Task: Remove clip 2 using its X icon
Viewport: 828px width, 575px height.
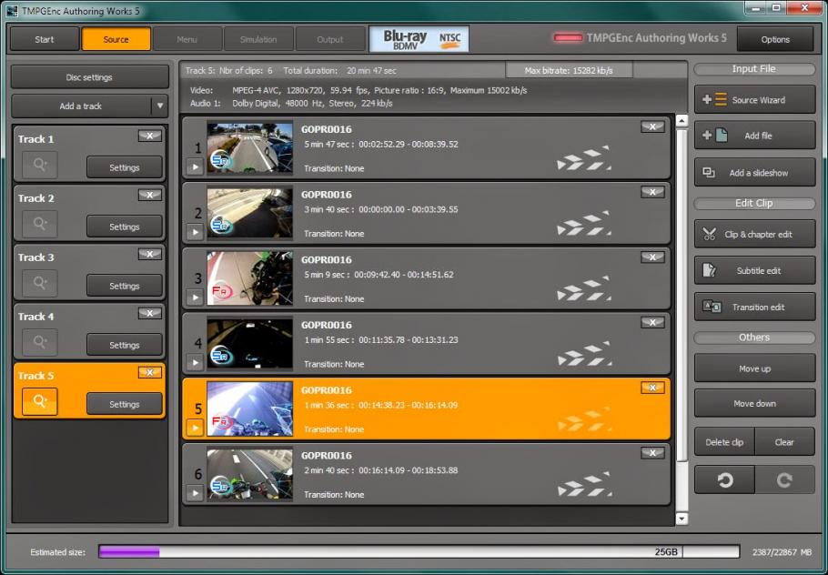Action: [652, 192]
